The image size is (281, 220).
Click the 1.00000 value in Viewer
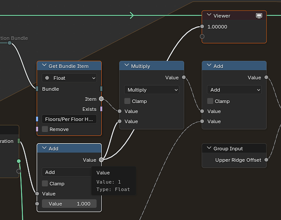(217, 27)
